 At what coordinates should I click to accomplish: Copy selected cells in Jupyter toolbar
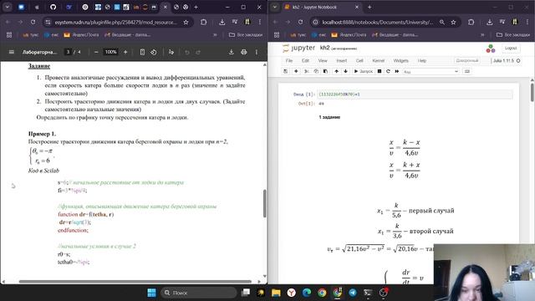point(316,71)
